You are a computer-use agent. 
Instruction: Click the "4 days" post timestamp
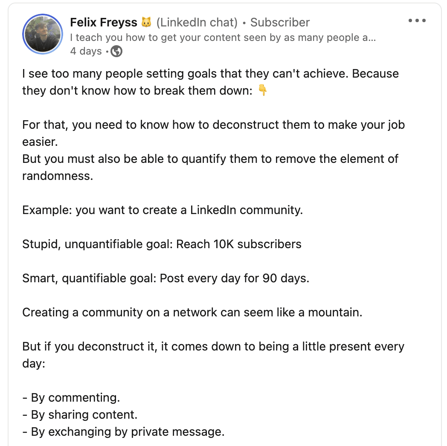pos(86,51)
